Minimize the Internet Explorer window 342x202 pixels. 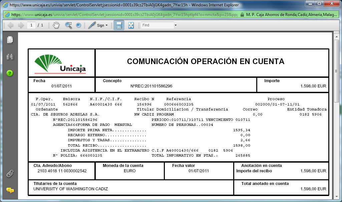pos(310,3)
